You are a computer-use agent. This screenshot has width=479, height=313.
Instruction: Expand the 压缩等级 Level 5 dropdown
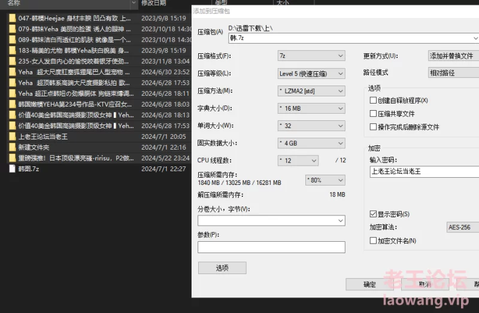[x=311, y=74]
